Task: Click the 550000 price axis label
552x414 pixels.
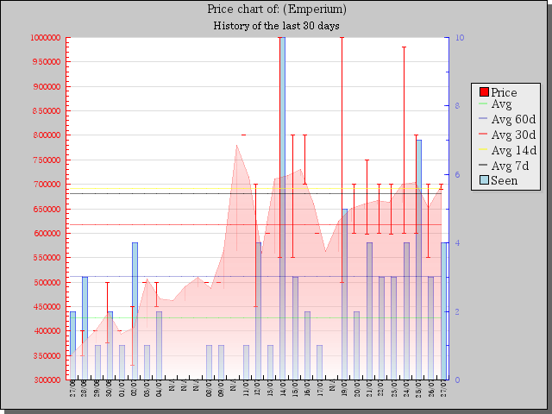Action: pyautogui.click(x=47, y=257)
